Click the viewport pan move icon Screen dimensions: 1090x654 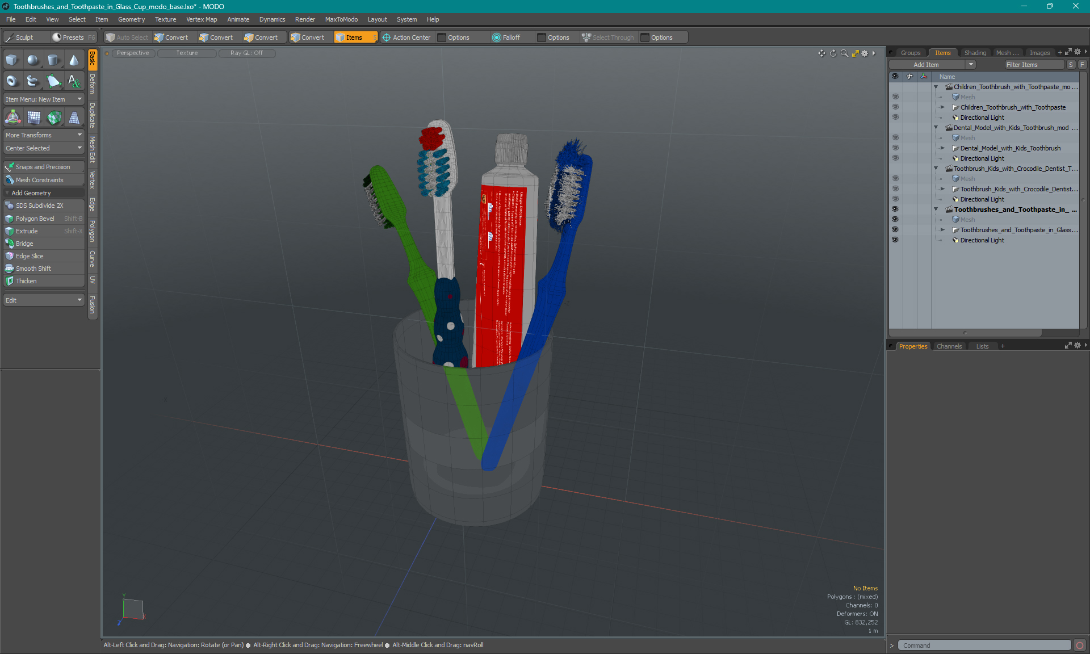(x=821, y=53)
